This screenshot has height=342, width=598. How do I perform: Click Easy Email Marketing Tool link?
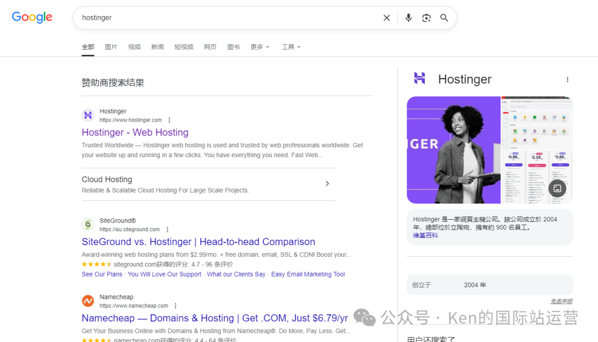point(308,274)
